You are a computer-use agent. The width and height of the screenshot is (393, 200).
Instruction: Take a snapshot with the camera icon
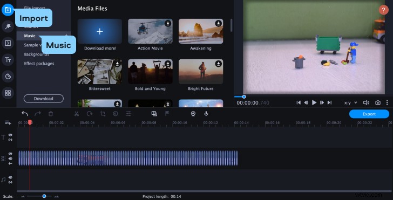pyautogui.click(x=378, y=102)
